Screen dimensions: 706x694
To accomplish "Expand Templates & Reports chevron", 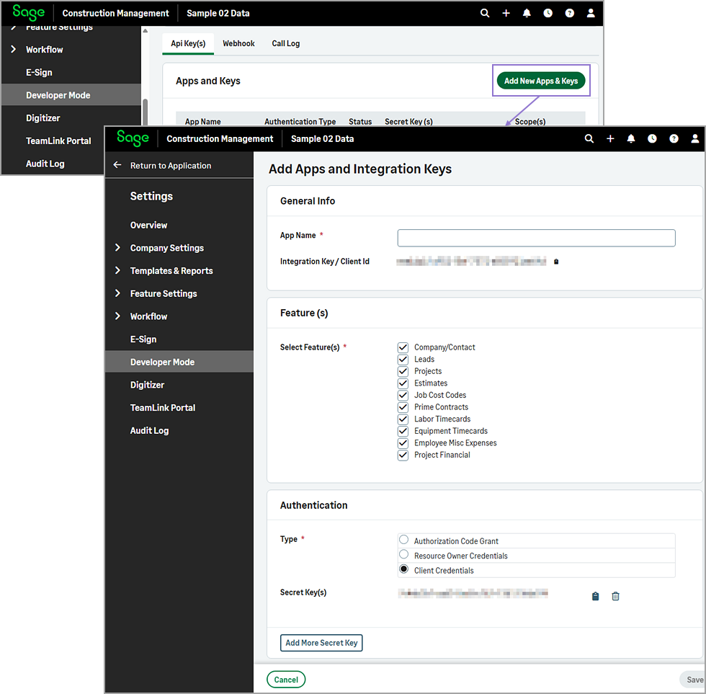I will pos(117,270).
